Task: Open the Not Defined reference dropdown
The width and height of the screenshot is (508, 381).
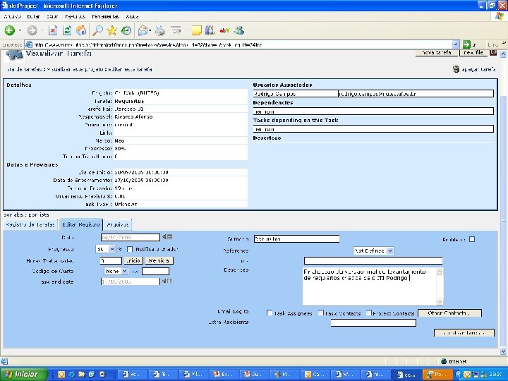Action: click(390, 250)
